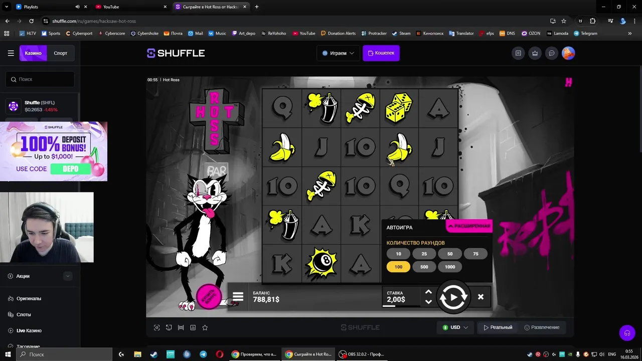Select 10 autoplay rounds
This screenshot has width=642, height=361.
(398, 254)
